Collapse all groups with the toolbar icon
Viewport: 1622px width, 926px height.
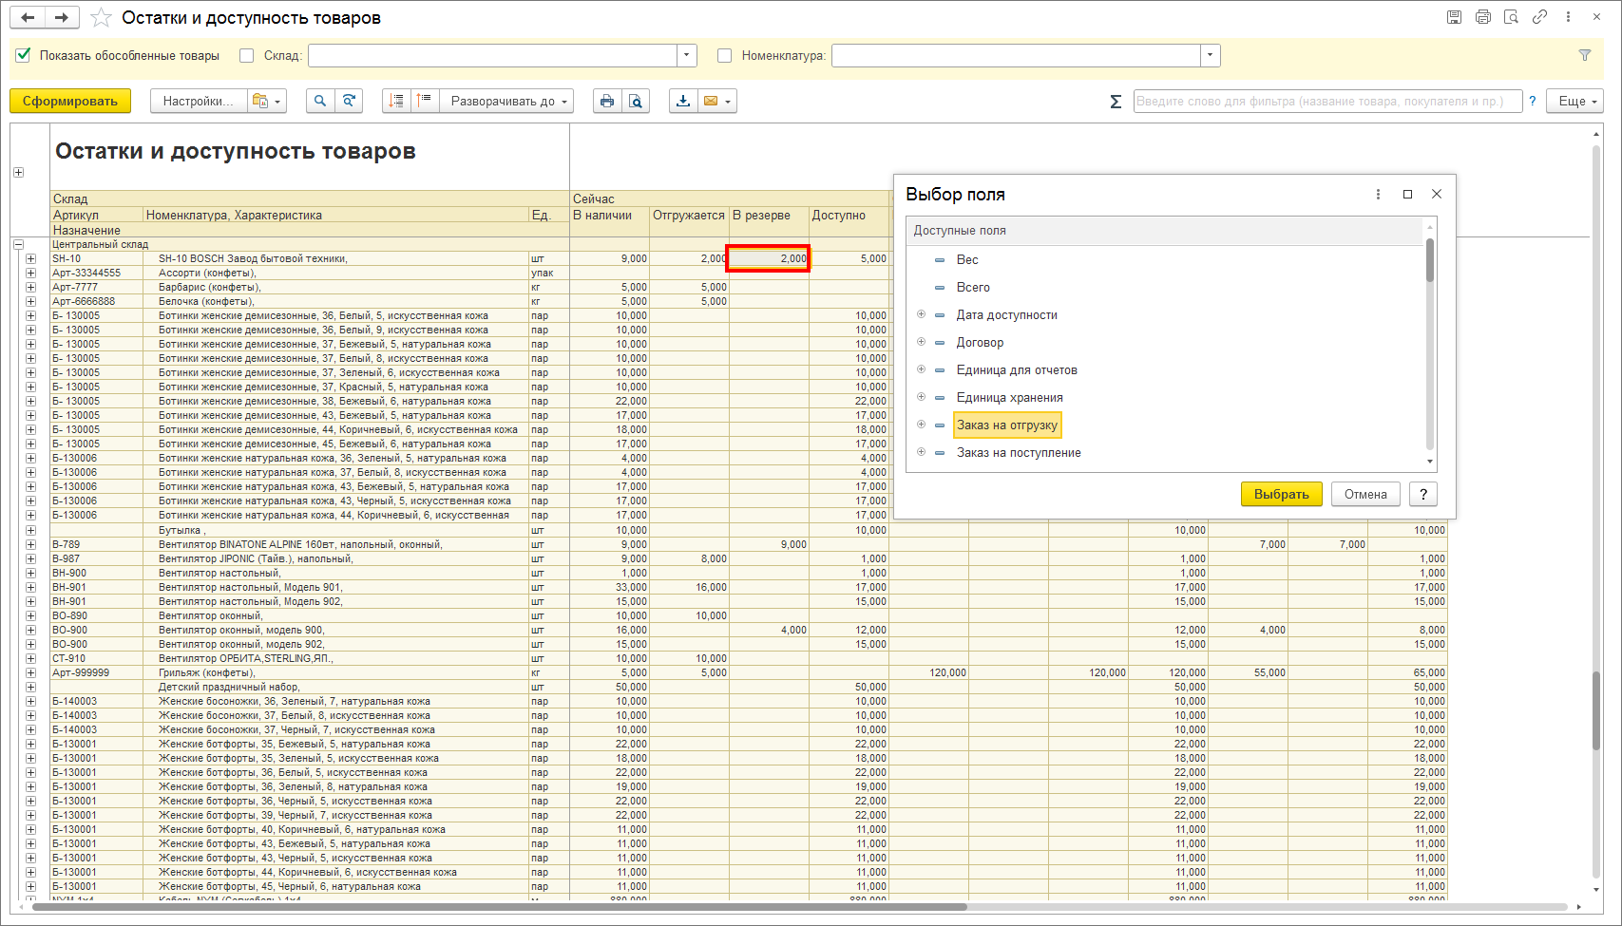396,101
